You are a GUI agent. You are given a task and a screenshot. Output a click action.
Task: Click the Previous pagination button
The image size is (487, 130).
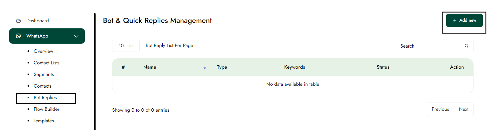coord(440,109)
